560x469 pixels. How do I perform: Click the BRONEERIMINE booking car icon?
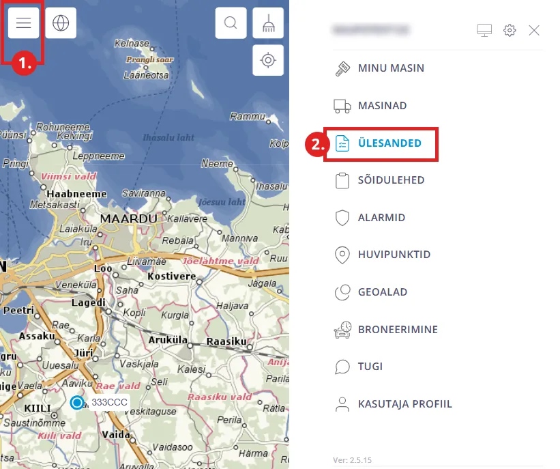click(x=342, y=330)
